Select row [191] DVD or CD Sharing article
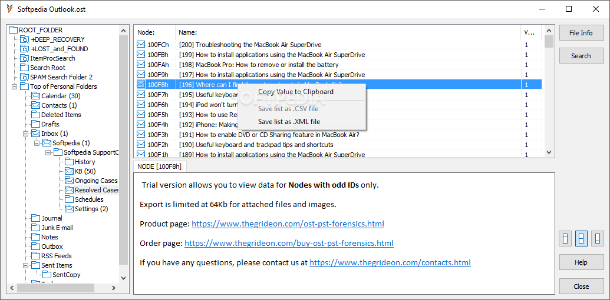This screenshot has height=300, width=610. (x=338, y=135)
